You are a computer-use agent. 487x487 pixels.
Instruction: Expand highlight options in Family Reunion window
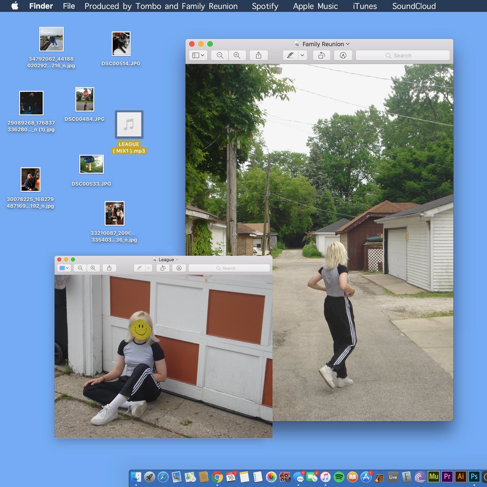point(303,55)
